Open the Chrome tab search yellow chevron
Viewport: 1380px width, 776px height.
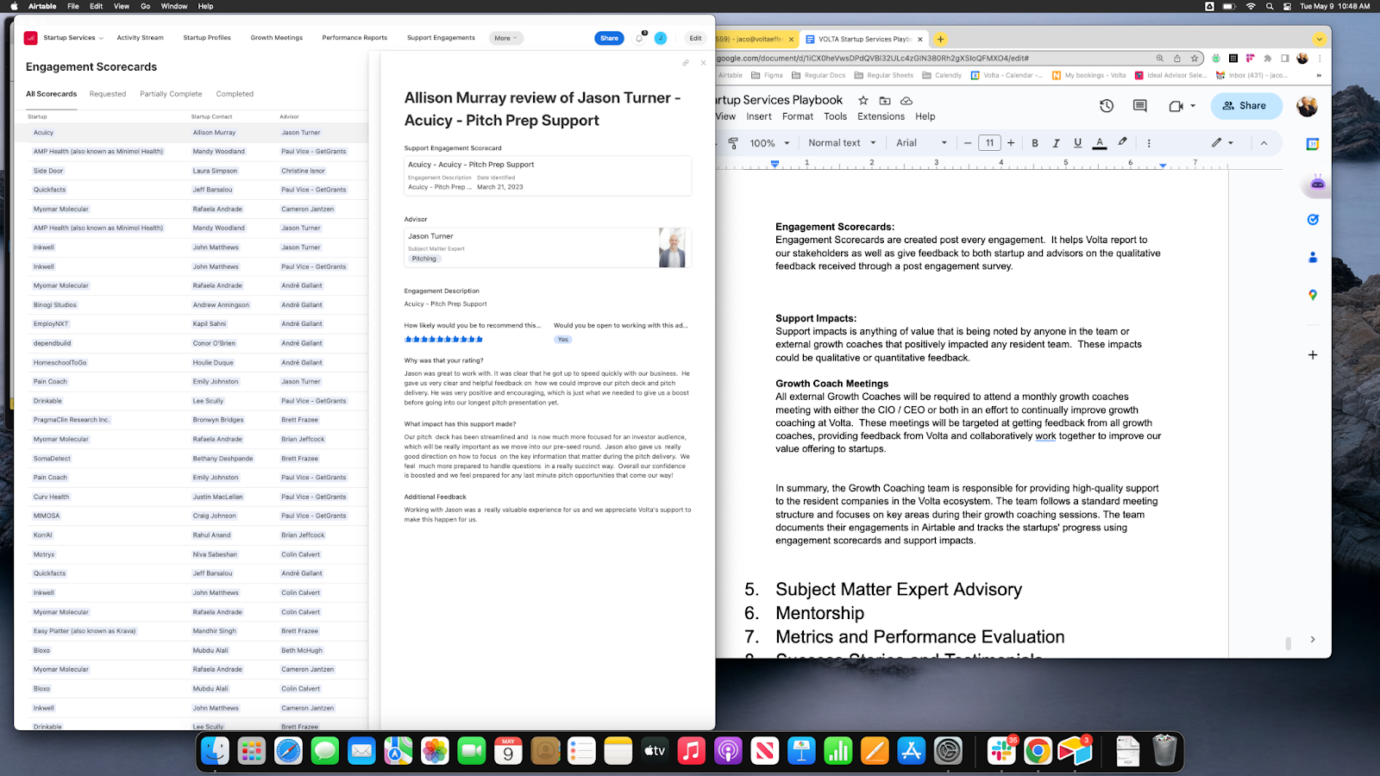(x=1320, y=39)
